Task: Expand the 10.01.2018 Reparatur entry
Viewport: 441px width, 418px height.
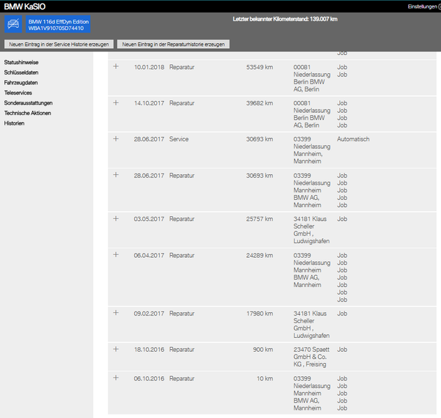Action: point(116,67)
